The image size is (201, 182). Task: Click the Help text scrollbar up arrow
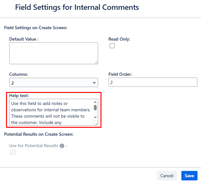[x=95, y=102]
